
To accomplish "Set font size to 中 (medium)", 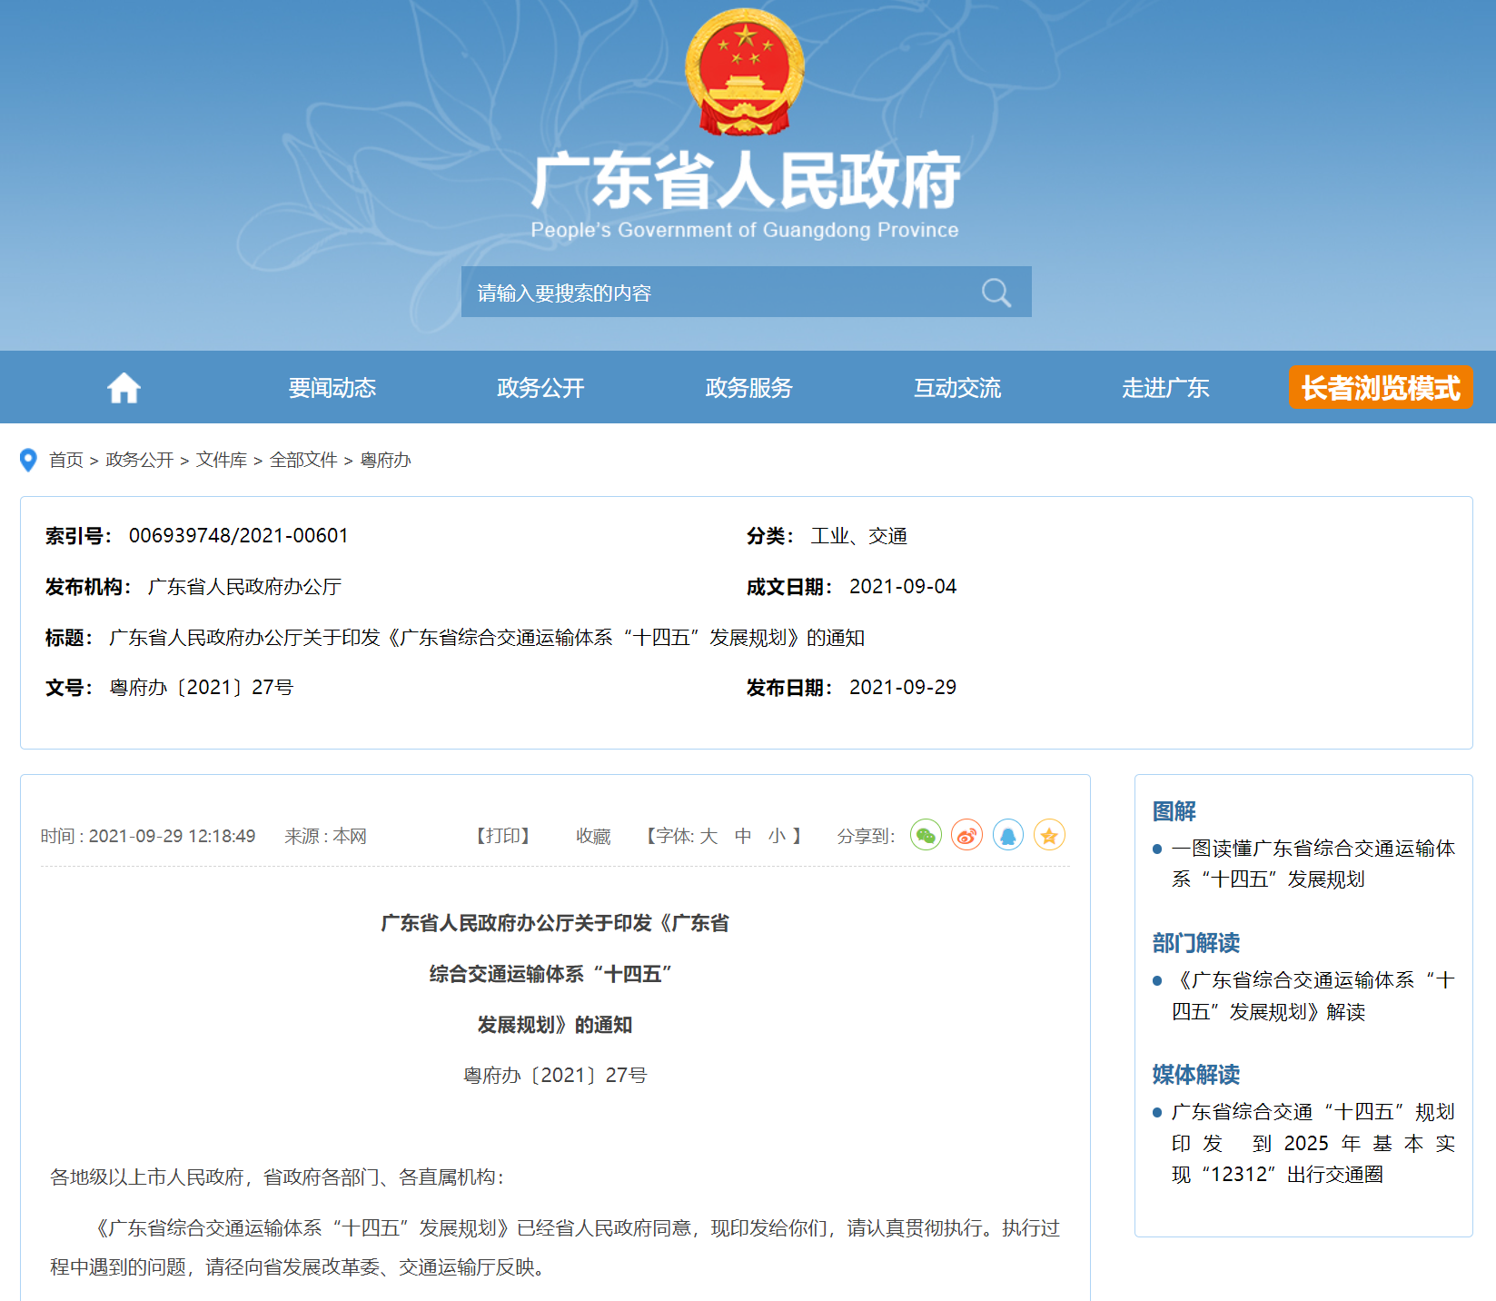I will point(743,836).
